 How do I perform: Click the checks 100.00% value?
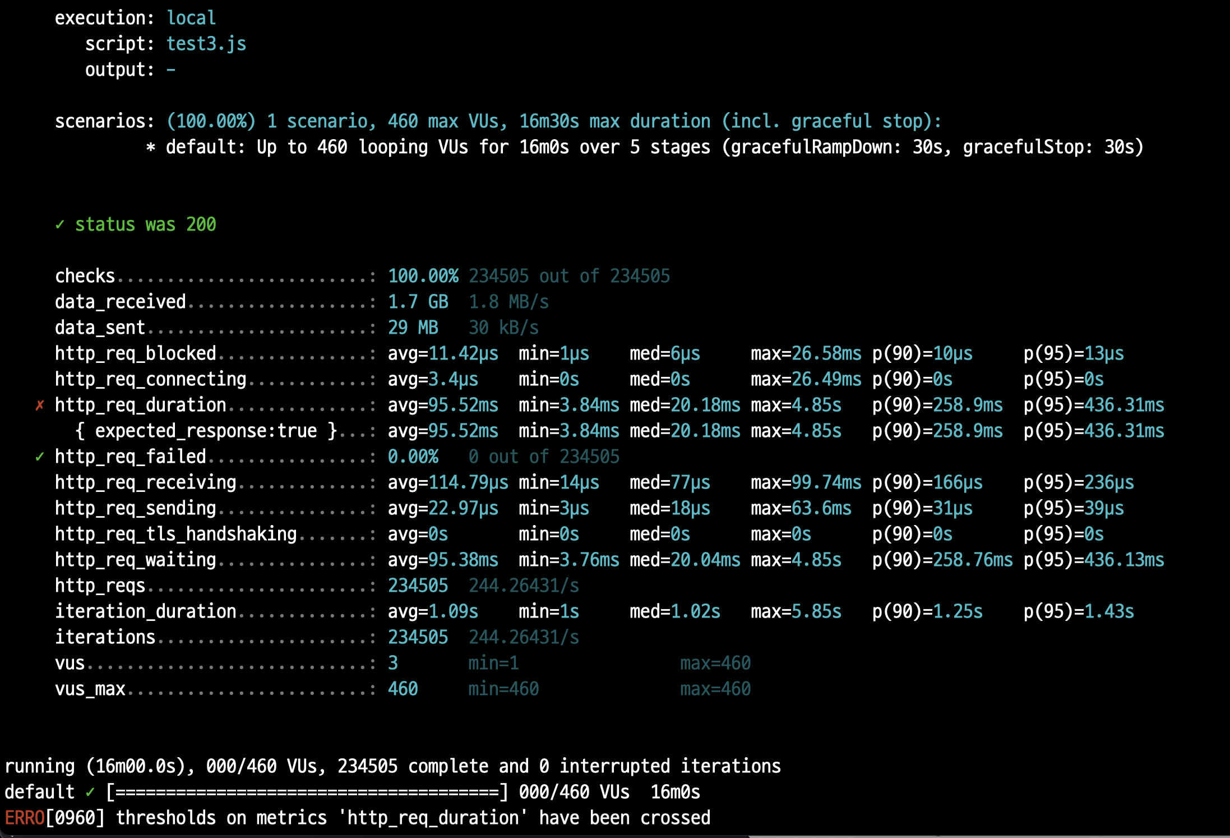click(x=423, y=276)
